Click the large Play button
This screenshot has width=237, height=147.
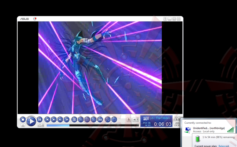pyautogui.click(x=31, y=121)
